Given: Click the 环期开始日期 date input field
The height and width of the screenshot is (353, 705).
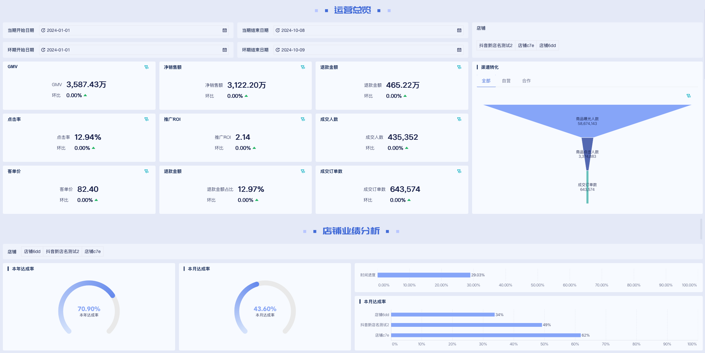Looking at the screenshot, I should tap(133, 50).
